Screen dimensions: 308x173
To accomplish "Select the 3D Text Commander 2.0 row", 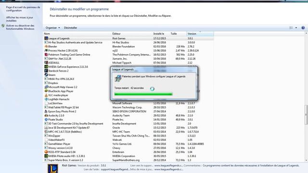I will click(x=128, y=124).
